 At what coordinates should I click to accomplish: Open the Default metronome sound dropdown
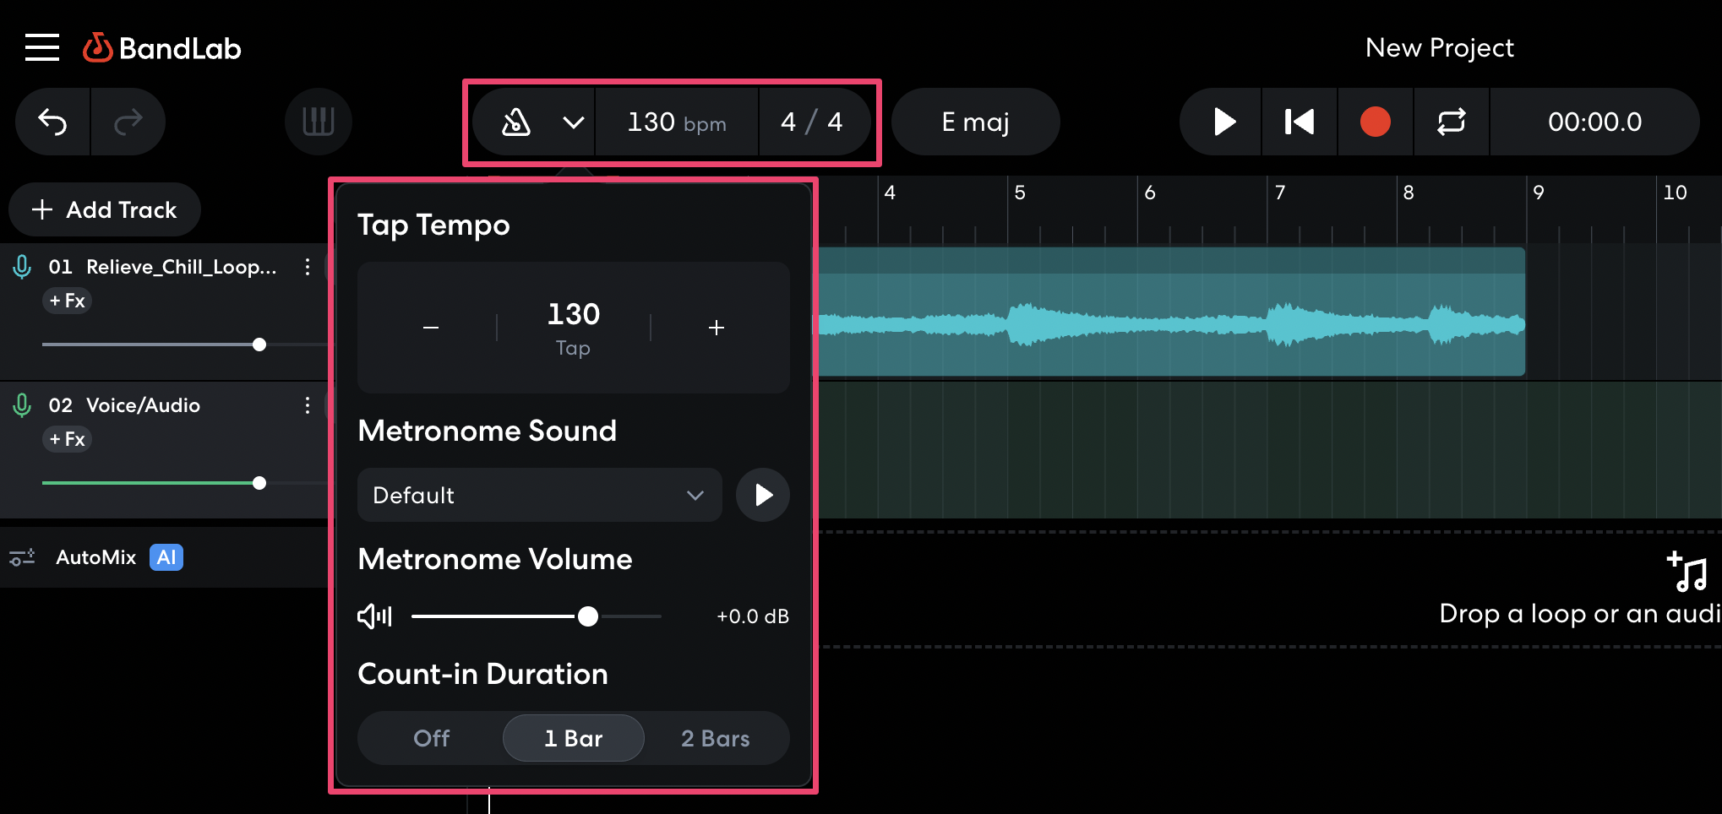click(x=539, y=495)
